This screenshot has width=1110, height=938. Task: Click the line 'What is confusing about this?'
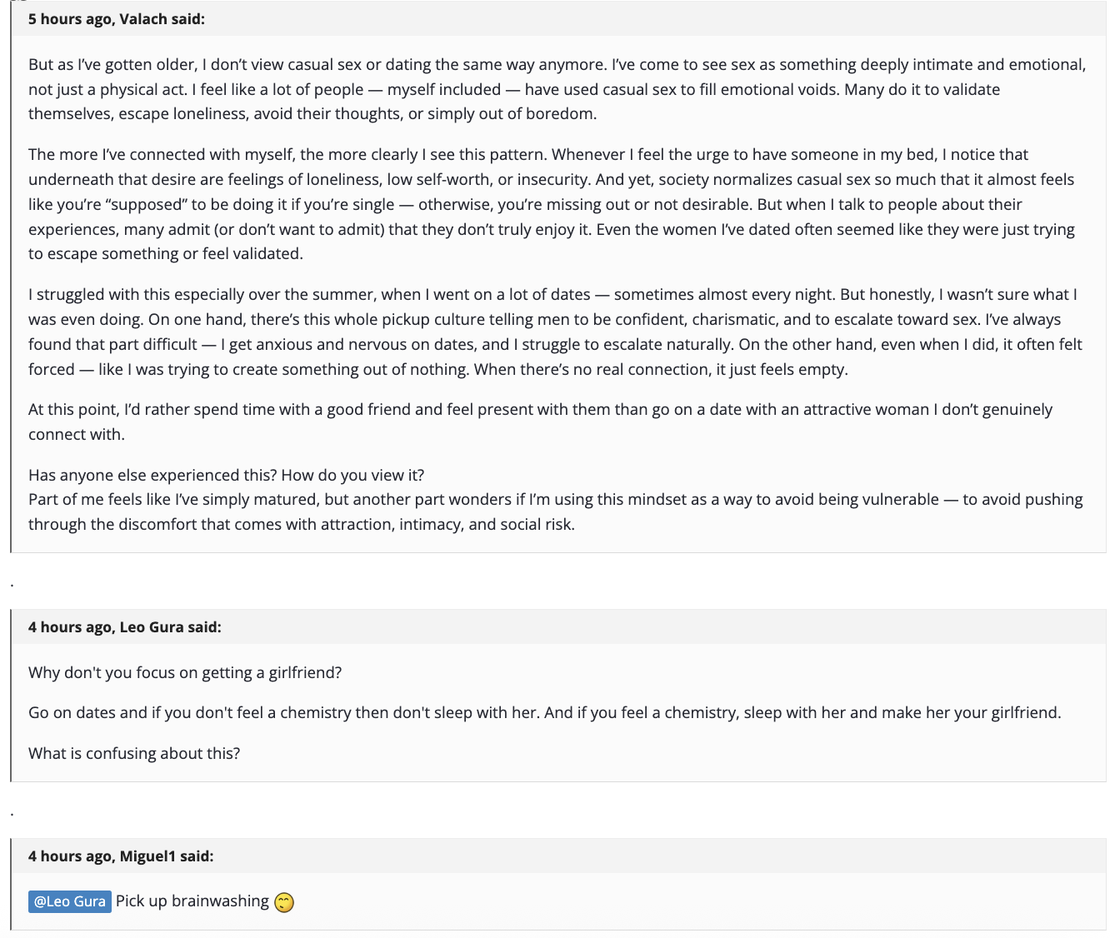(x=134, y=753)
